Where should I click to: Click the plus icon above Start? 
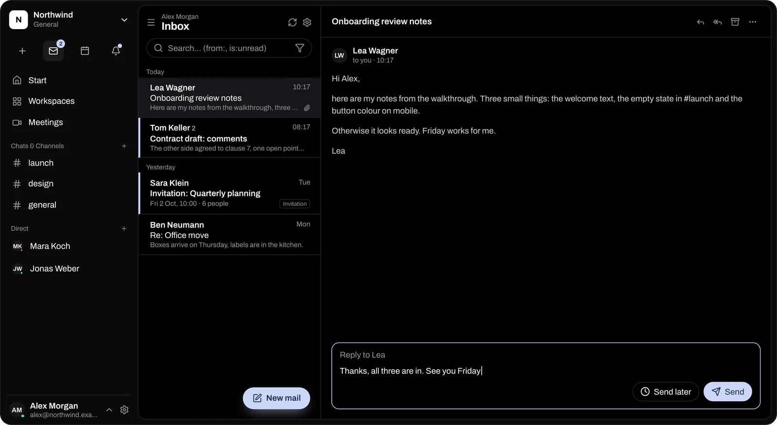pyautogui.click(x=22, y=51)
